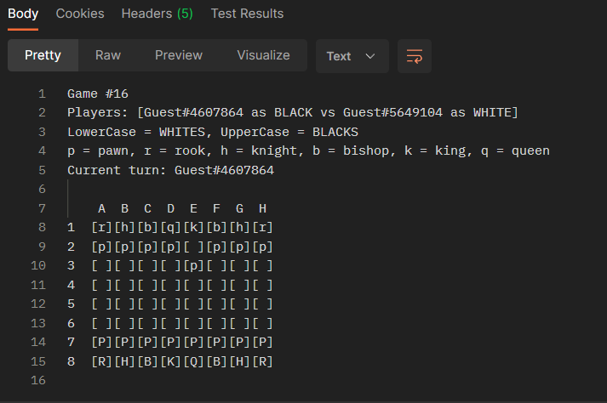Click board row 1 with [r][h][b][q]
607x403 pixels.
pyautogui.click(x=170, y=227)
